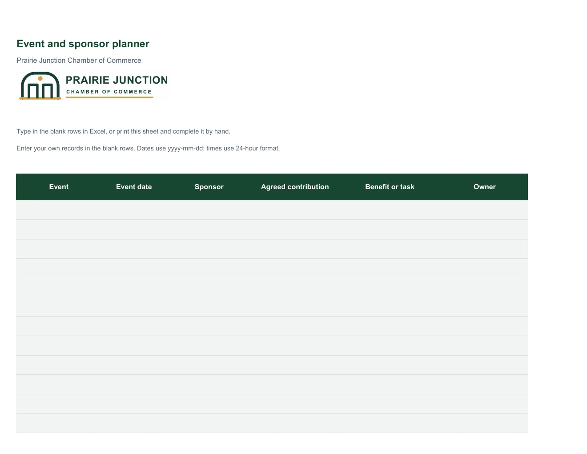587x454 pixels.
Task: Click the PRAIRIE JUNCTION logo wordmark
Action: [117, 80]
